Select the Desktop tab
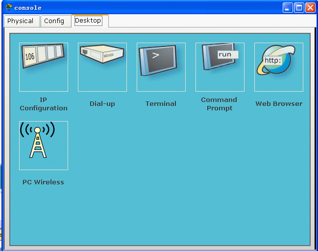Image resolution: width=318 pixels, height=251 pixels. [x=88, y=21]
